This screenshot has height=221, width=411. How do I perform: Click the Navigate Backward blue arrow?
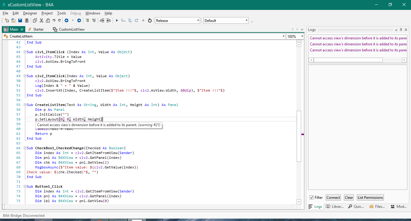66,20
